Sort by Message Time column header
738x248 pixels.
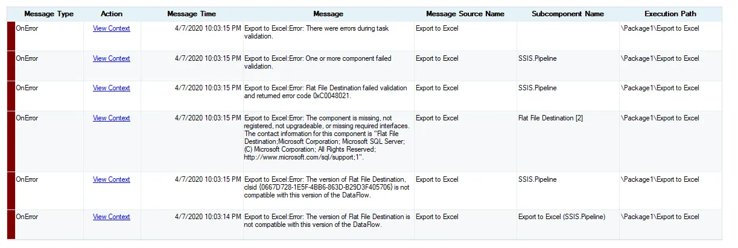pos(191,14)
